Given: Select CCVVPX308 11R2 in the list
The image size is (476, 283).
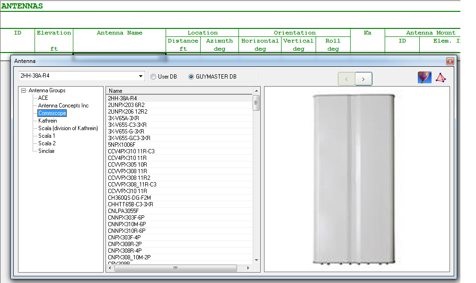Looking at the screenshot, I should 179,177.
